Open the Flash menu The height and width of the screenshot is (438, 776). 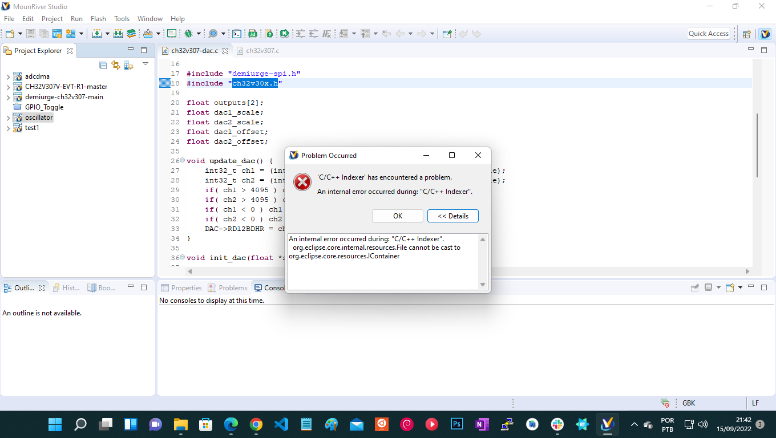98,18
